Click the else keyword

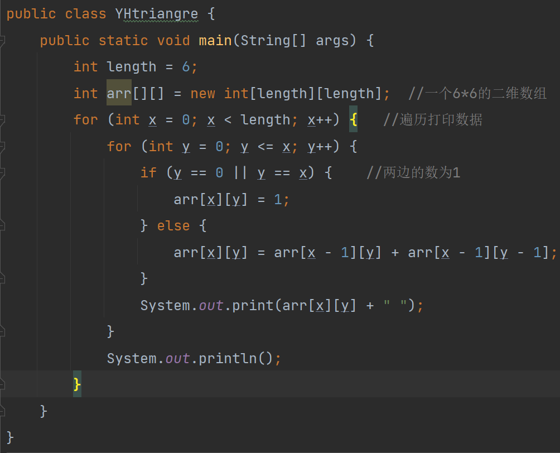(173, 226)
